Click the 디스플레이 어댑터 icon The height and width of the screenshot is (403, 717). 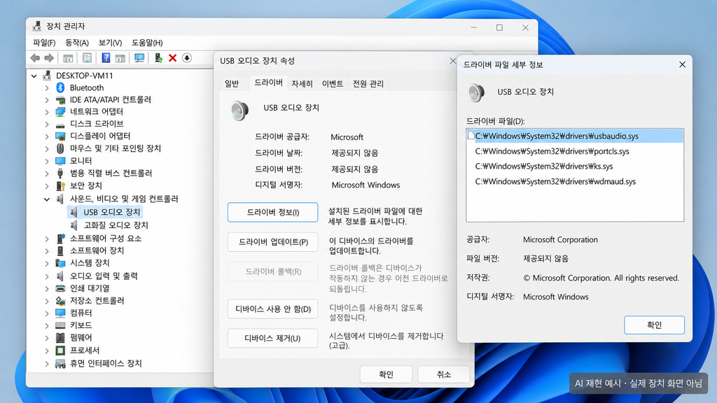60,136
